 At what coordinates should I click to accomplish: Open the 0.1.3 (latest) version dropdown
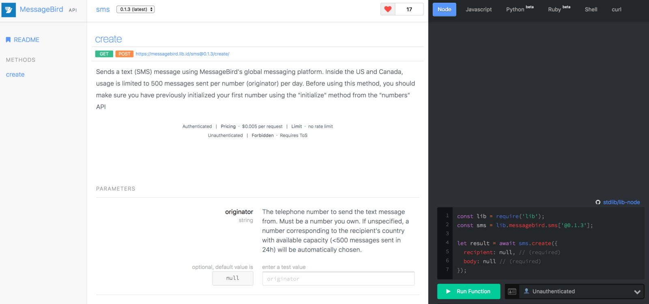click(x=135, y=9)
